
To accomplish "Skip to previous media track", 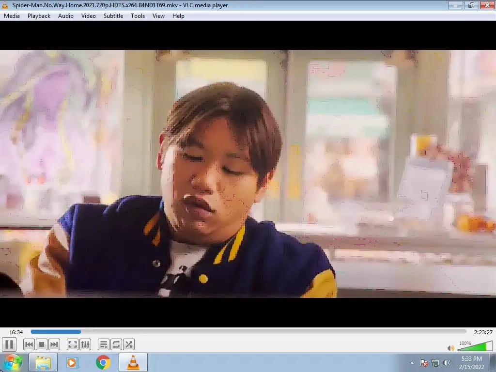I will [29, 344].
